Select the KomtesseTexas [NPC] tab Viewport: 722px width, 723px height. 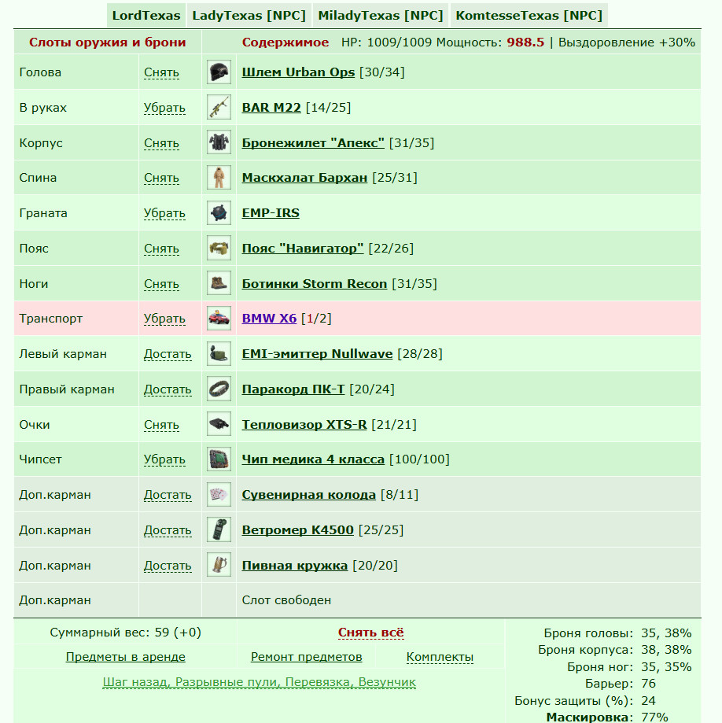click(529, 15)
